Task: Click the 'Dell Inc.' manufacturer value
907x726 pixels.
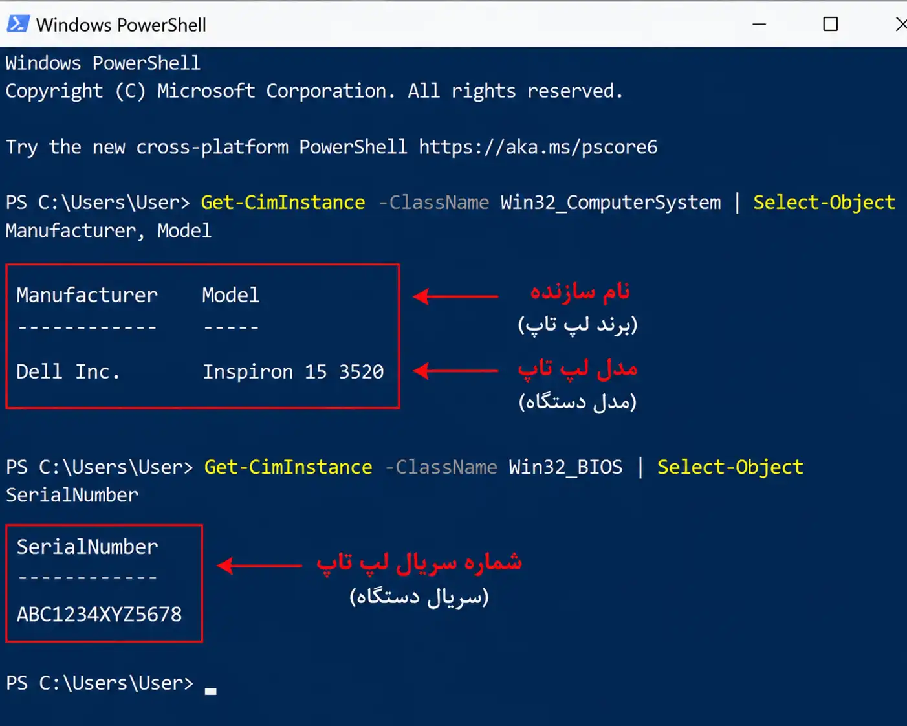Action: 68,371
